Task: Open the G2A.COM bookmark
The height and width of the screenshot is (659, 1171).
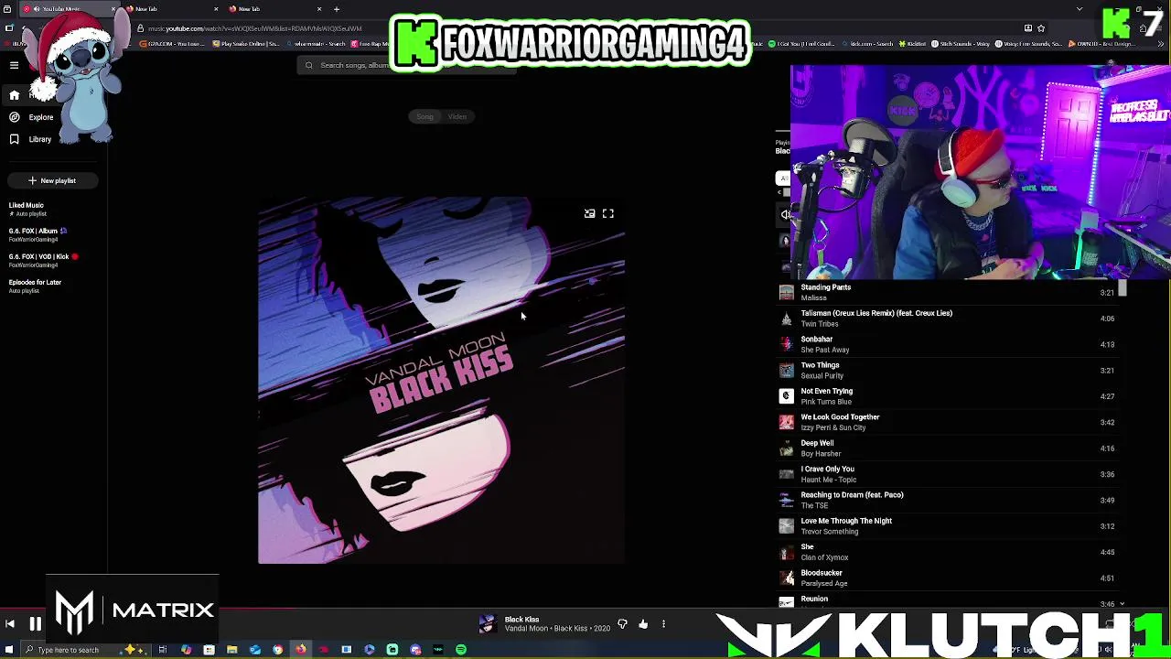Action: pos(172,44)
